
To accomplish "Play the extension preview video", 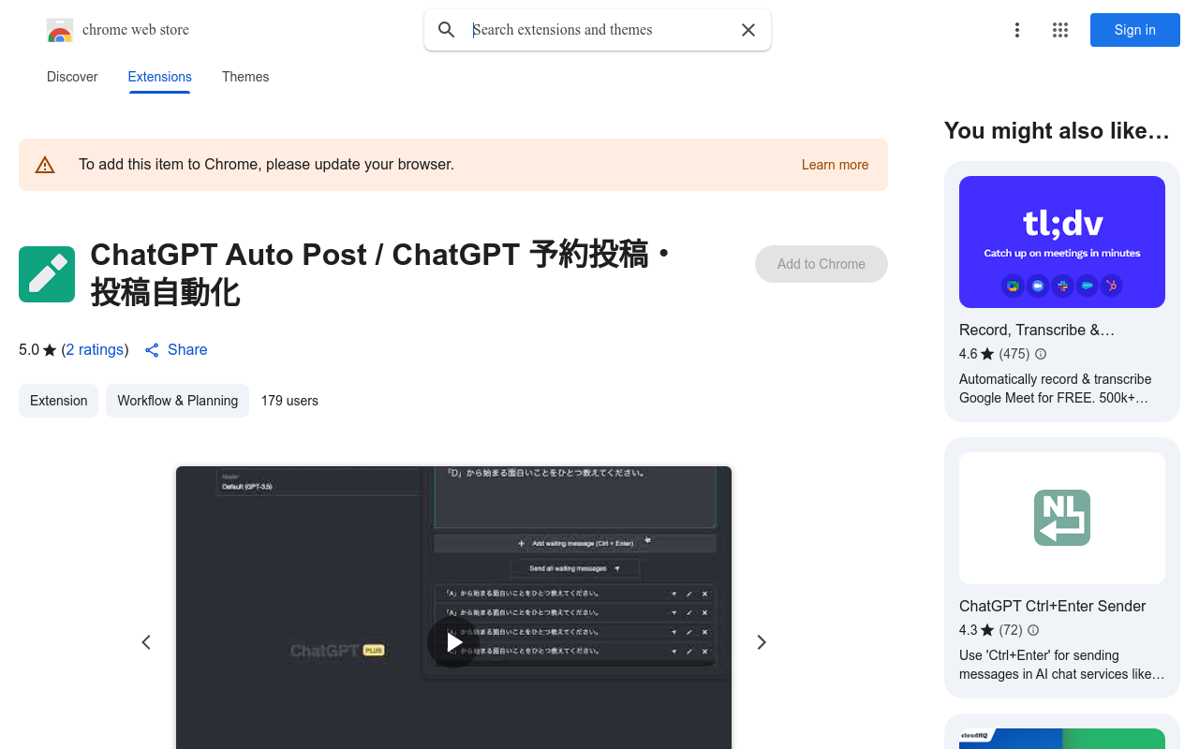I will 453,642.
